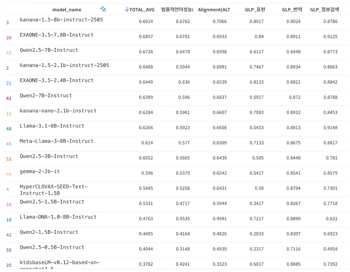Click the GLP_정보검색 column header
350x272 pixels.
[324, 10]
